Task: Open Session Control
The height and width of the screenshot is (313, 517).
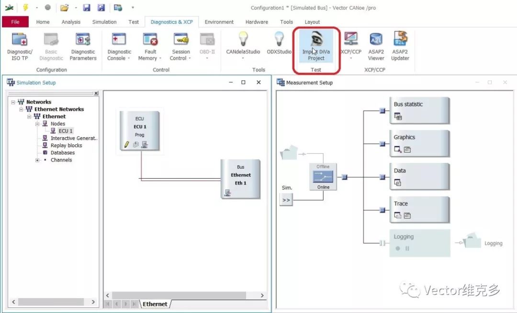Action: pos(180,46)
